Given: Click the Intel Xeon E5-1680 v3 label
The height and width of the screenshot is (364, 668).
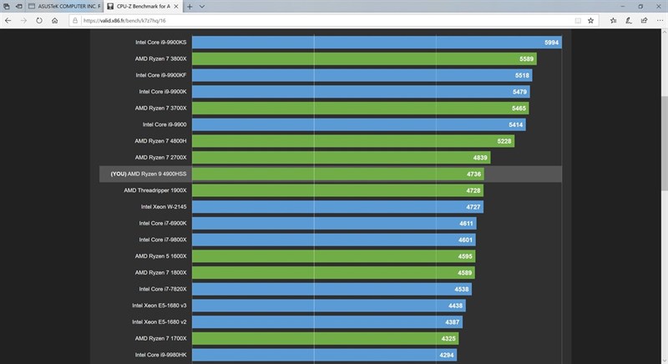Looking at the screenshot, I should [159, 306].
